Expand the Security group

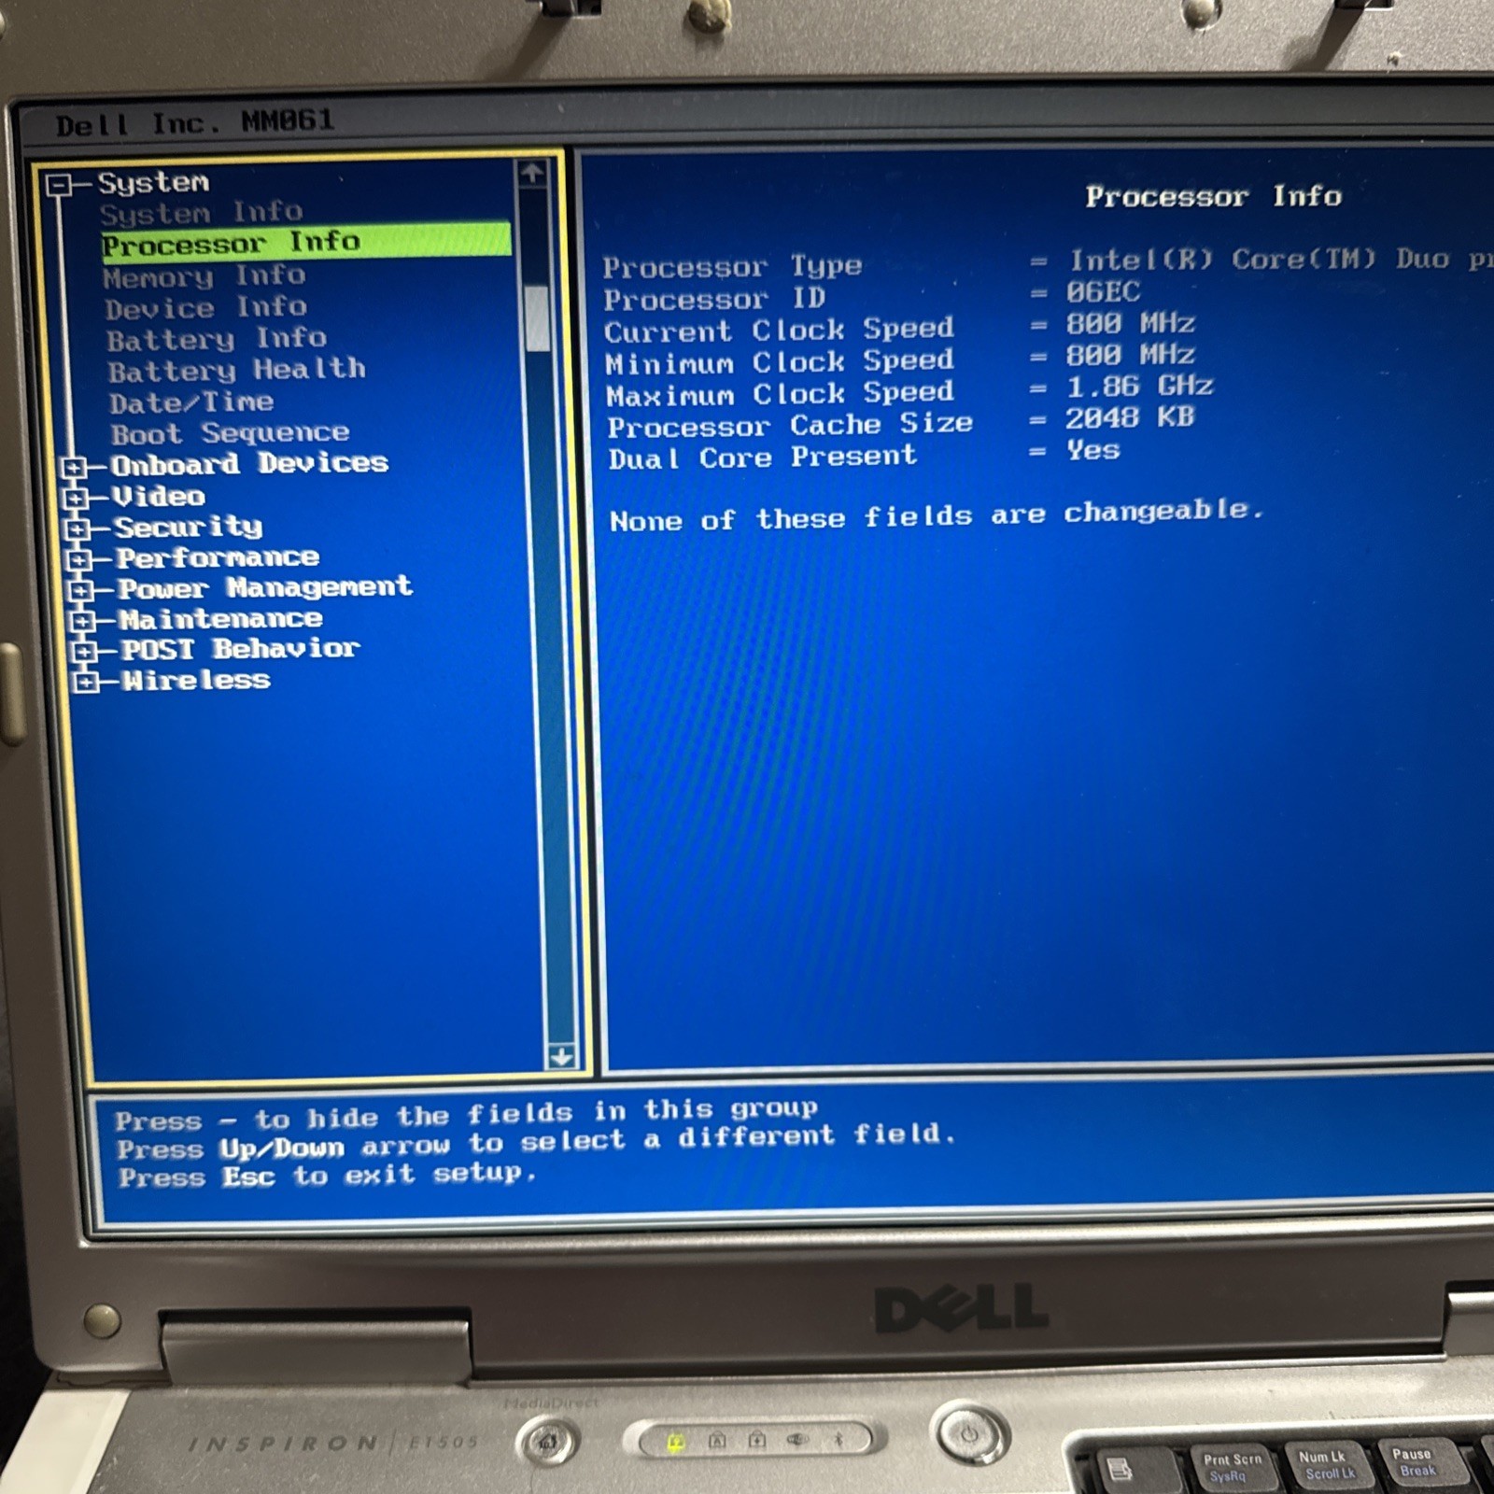pos(78,529)
